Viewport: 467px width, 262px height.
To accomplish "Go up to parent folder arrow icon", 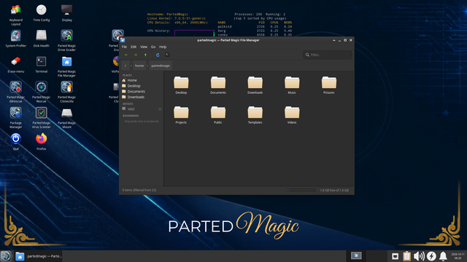I will [x=145, y=55].
